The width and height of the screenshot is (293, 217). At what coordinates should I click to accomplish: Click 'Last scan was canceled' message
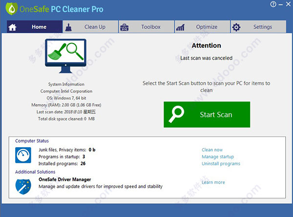[x=206, y=58]
